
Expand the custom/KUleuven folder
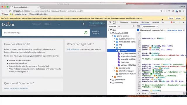click(114, 39)
